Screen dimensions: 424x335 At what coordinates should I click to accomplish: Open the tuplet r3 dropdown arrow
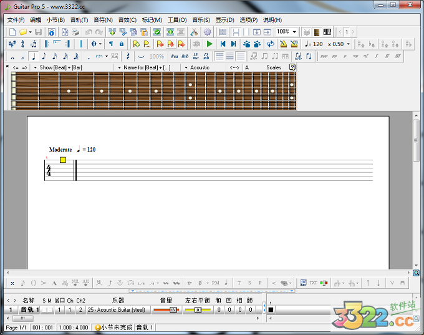pyautogui.click(x=107, y=56)
